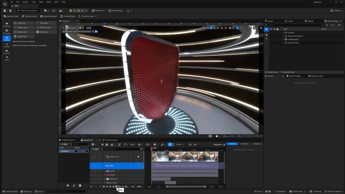This screenshot has width=345, height=194.
Task: Jump to sequence end in transport controls
Action: click(x=126, y=186)
